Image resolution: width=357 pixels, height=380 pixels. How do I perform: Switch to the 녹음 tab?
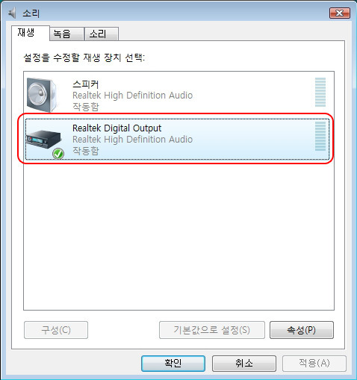(66, 34)
